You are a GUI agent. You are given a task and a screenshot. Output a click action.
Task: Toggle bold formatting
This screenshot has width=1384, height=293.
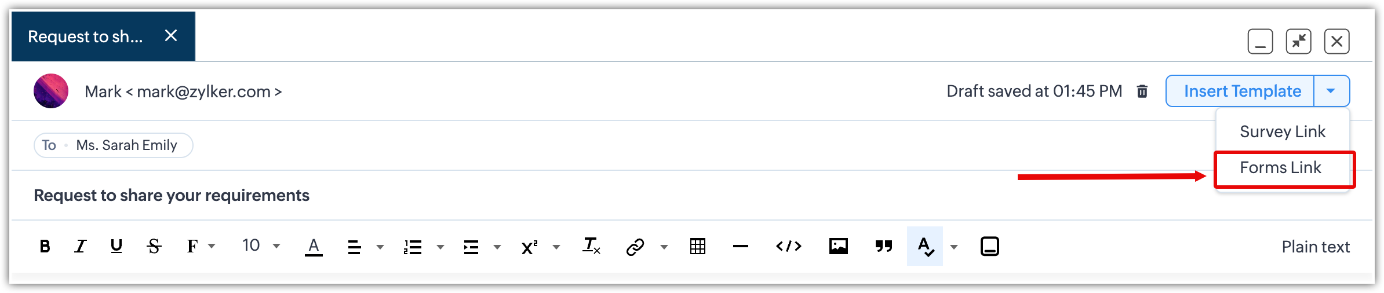(45, 247)
